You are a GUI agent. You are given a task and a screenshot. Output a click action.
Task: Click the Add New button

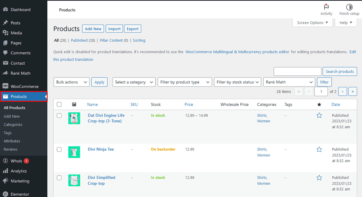(x=93, y=29)
